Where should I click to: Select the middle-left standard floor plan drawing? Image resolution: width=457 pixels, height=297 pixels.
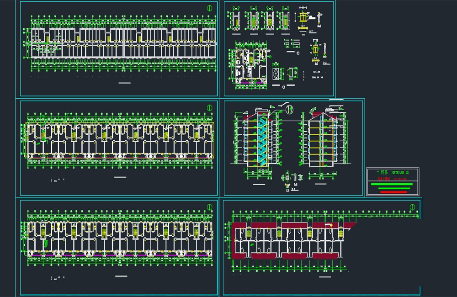pos(119,141)
